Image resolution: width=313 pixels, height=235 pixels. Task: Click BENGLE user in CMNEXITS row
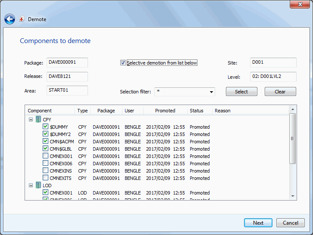click(x=133, y=178)
